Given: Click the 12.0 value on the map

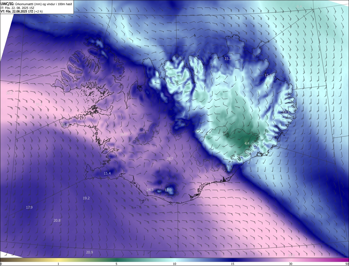Looking at the screenshot, I should [x=168, y=190].
